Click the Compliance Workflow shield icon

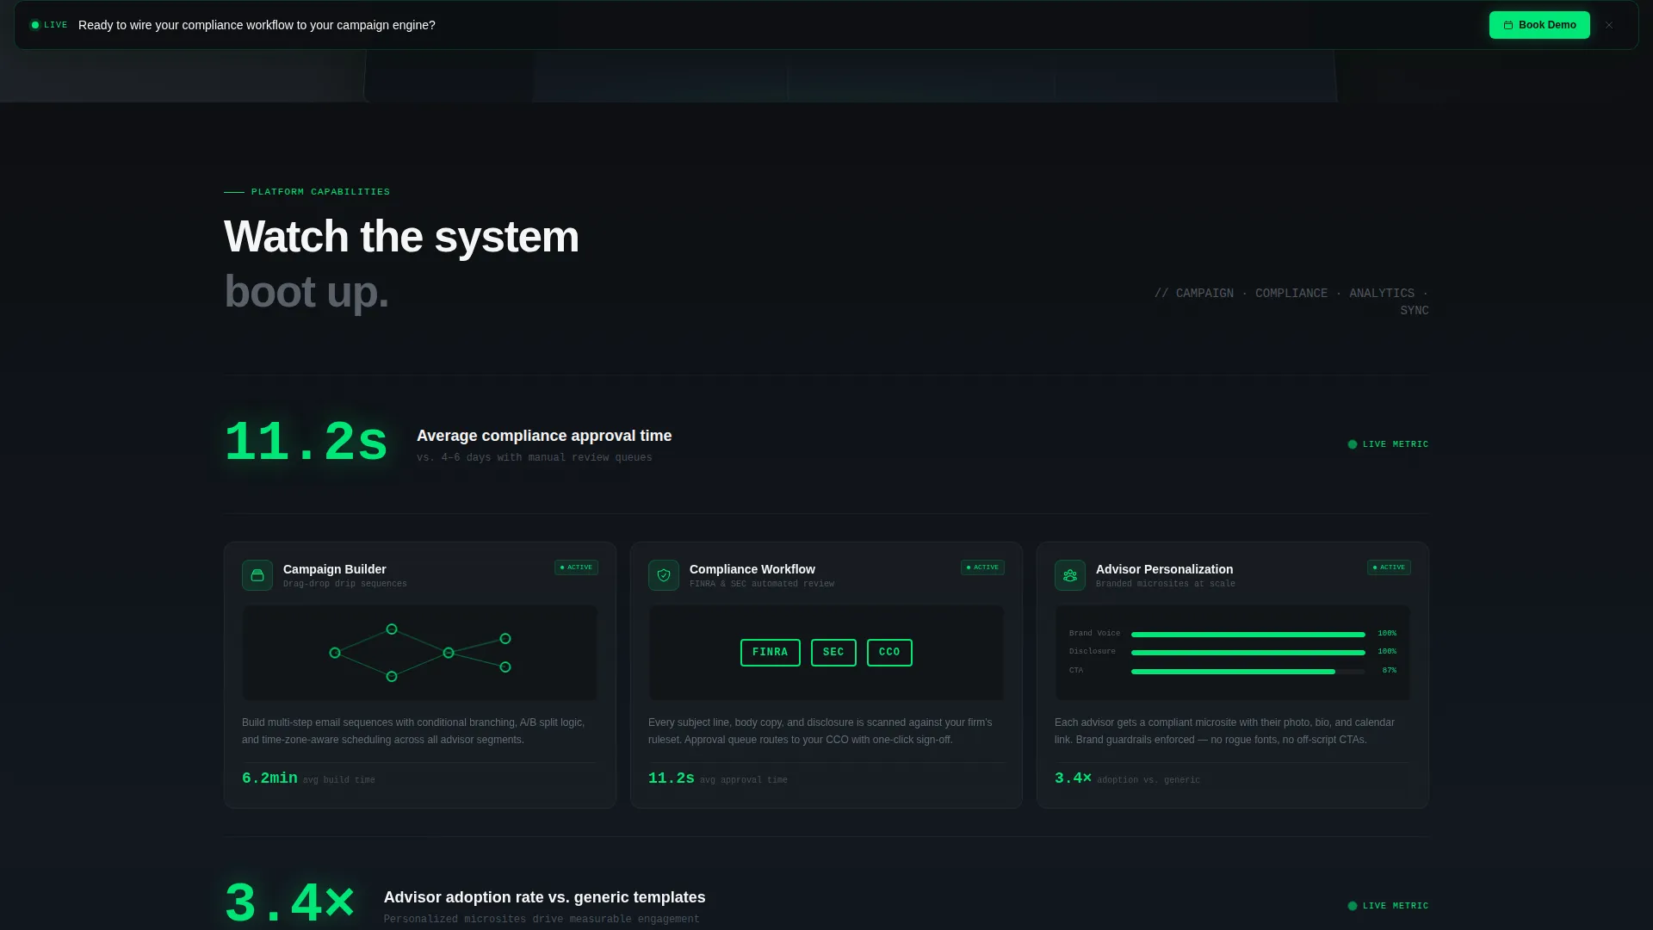coord(664,575)
